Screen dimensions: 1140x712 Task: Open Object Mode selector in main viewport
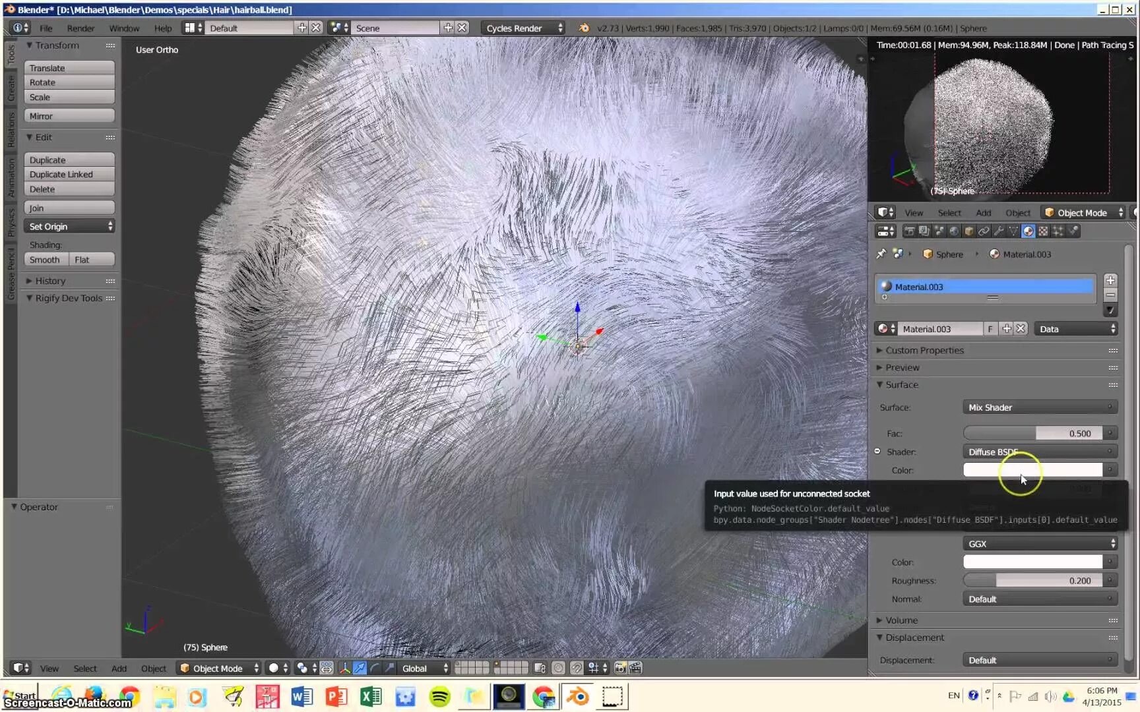point(218,668)
